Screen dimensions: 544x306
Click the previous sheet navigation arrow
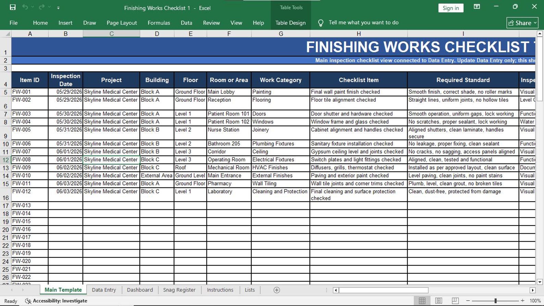(x=12, y=290)
